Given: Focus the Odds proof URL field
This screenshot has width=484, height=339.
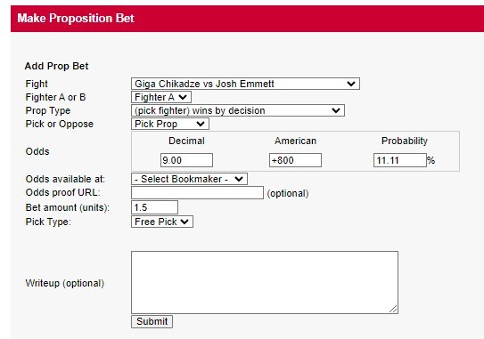Looking at the screenshot, I should (197, 192).
